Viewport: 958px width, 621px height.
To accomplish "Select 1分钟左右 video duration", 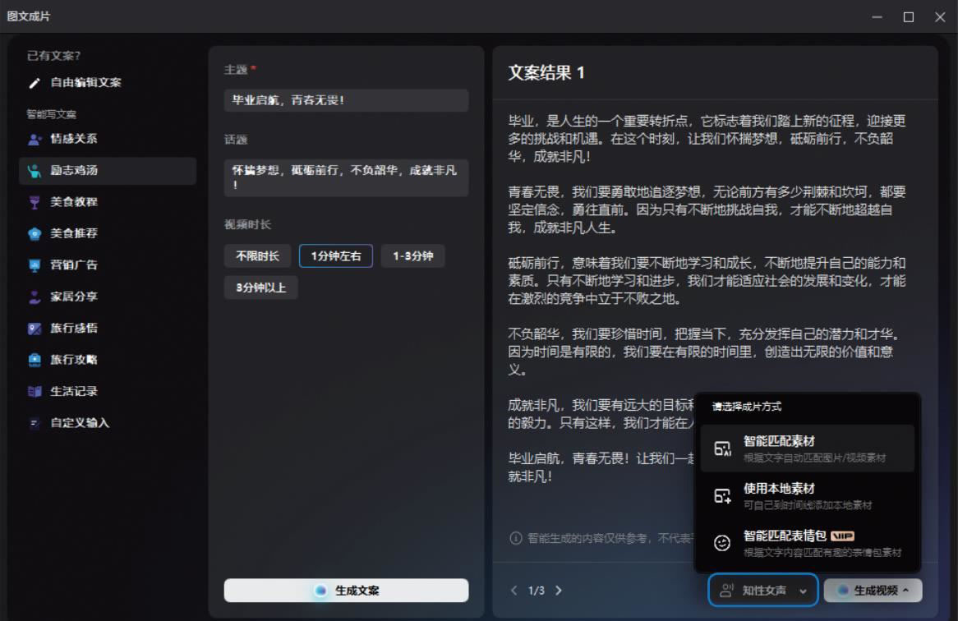I will point(336,255).
